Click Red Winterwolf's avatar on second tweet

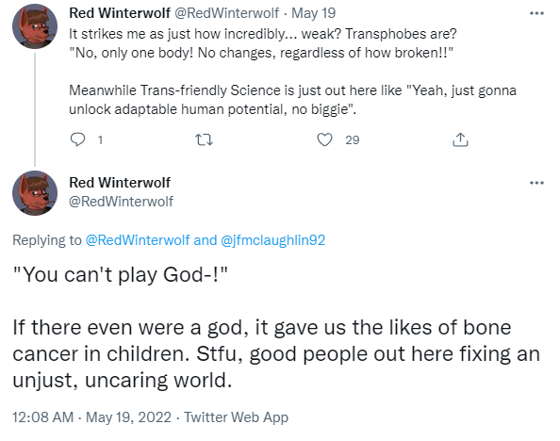35,193
